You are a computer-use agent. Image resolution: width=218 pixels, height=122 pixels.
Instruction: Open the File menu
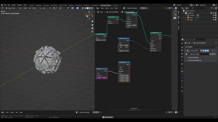pyautogui.click(x=5, y=5)
